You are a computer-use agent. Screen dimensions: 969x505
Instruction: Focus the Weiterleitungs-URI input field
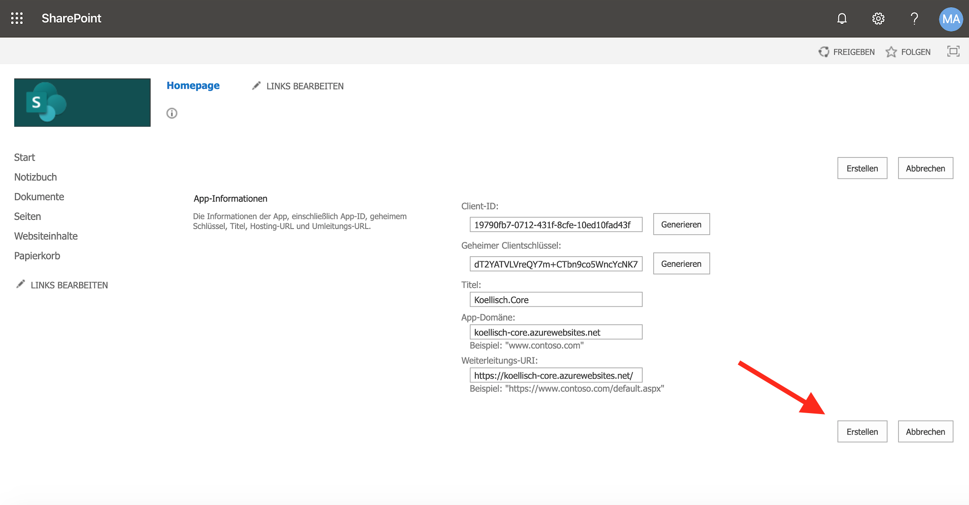pos(556,375)
